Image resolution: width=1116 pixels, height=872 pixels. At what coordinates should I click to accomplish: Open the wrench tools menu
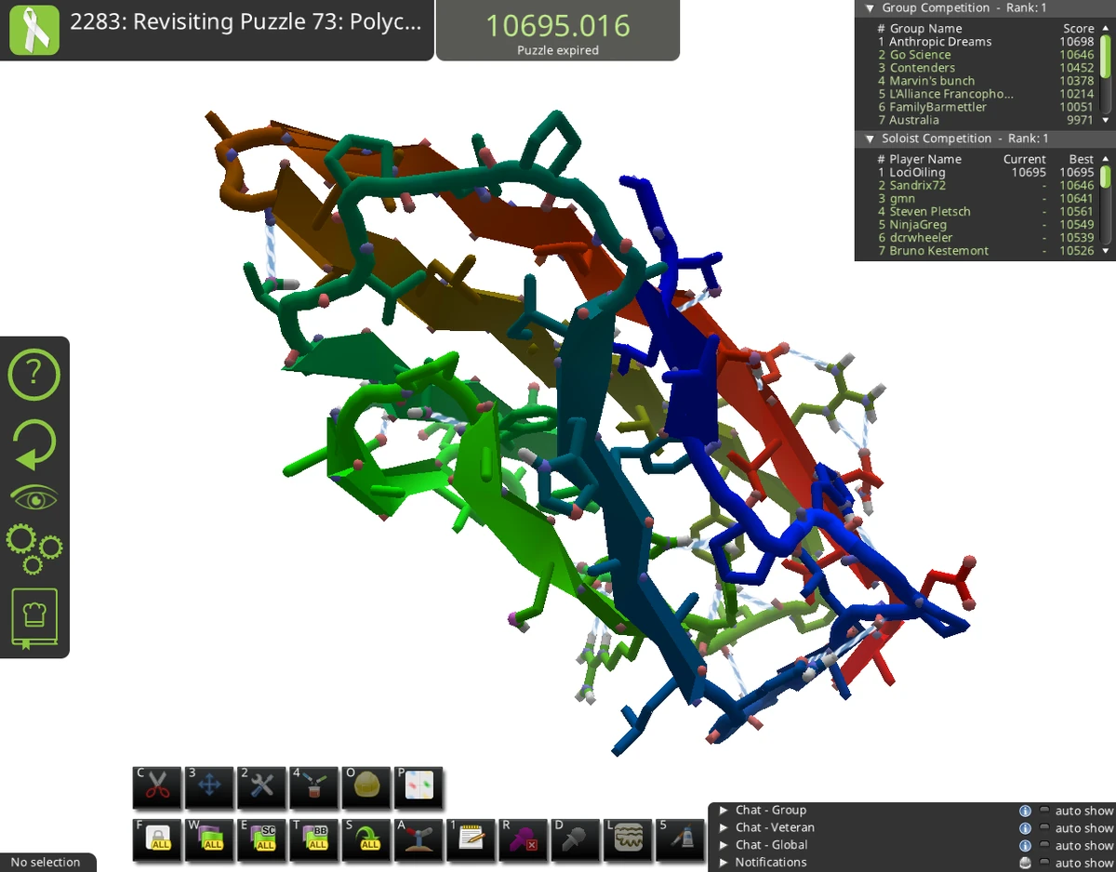click(x=261, y=786)
